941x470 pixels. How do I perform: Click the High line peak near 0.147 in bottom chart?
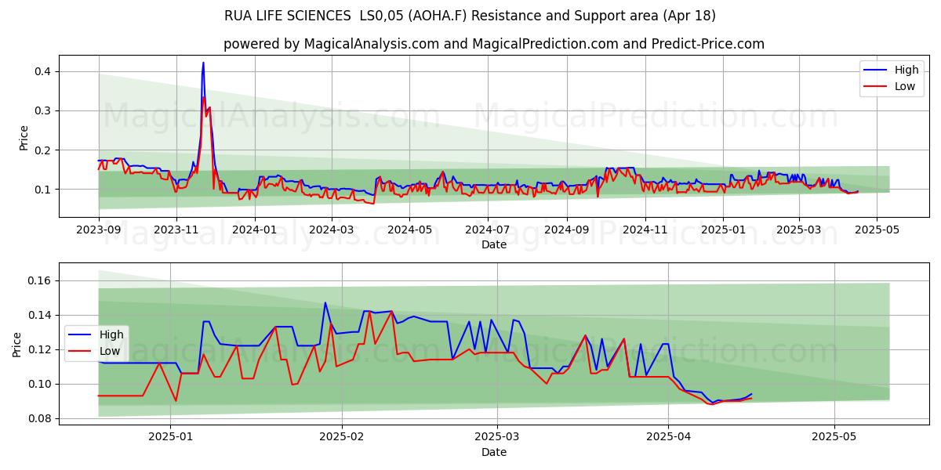[x=325, y=303]
